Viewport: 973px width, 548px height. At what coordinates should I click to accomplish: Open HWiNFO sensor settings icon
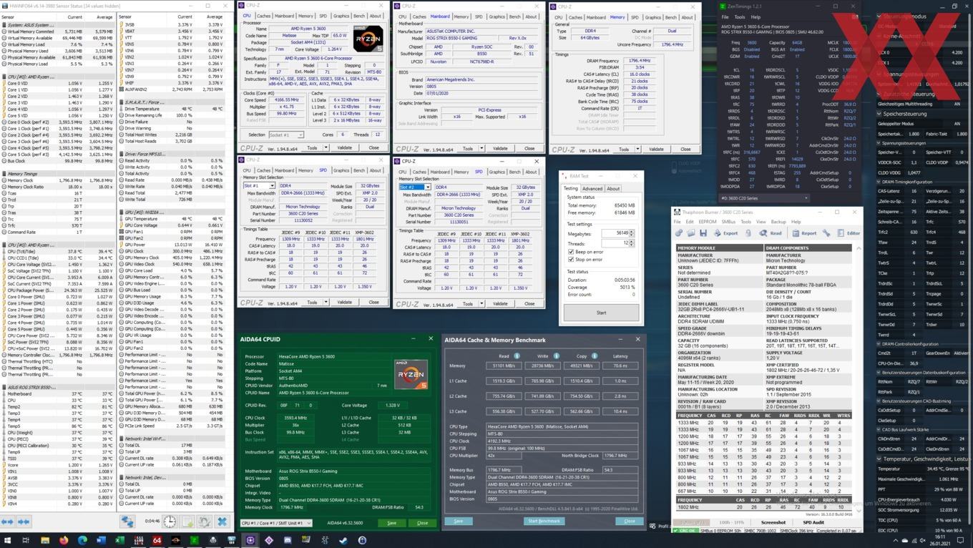(204, 522)
